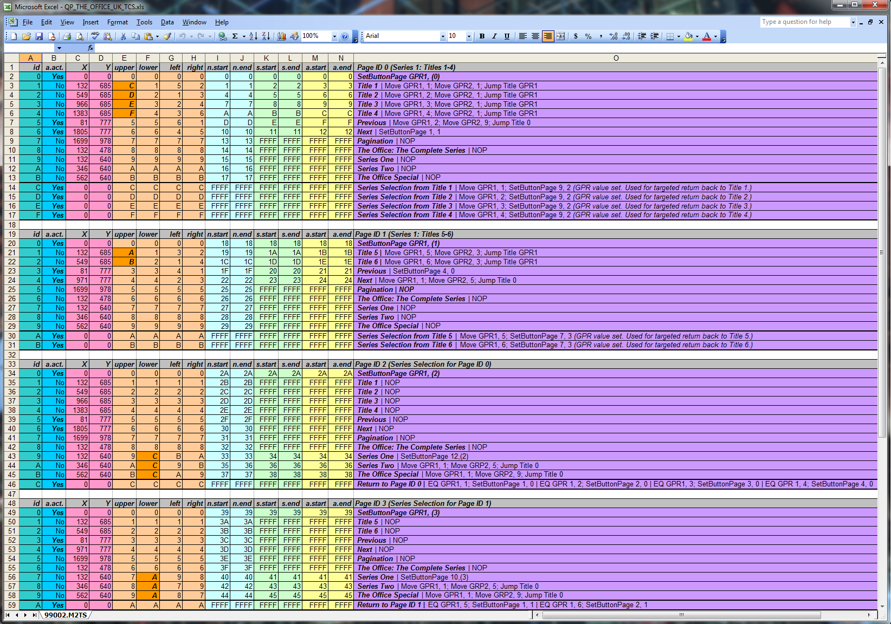This screenshot has height=624, width=891.
Task: Open the Data menu
Action: point(167,22)
